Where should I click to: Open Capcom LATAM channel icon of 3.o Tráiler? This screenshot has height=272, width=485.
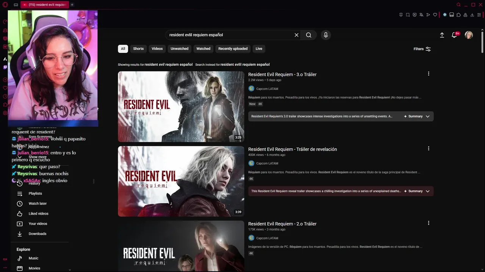(x=251, y=89)
